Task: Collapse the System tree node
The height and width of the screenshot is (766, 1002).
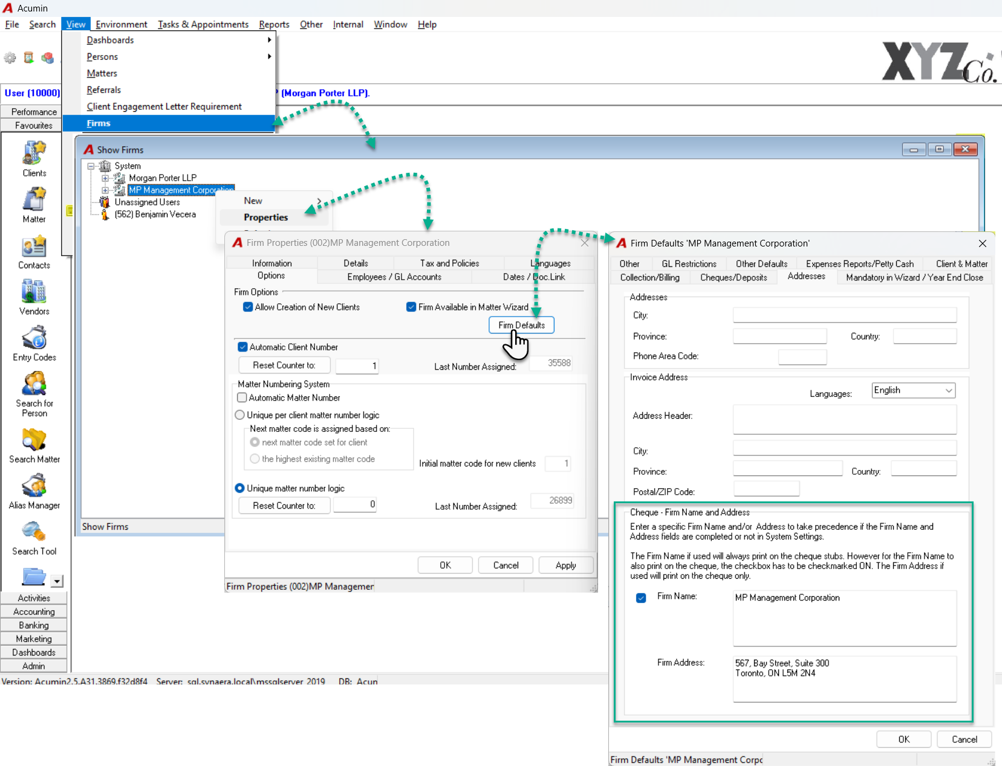Action: [x=91, y=166]
